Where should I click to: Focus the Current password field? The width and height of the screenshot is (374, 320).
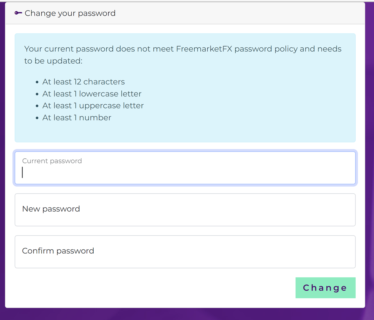tap(185, 168)
